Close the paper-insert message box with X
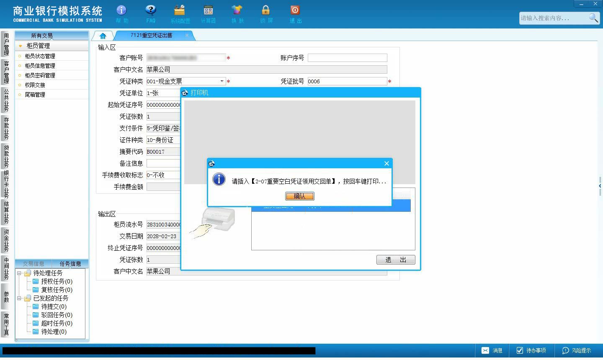Screen dimensions: 603x360 [x=387, y=163]
